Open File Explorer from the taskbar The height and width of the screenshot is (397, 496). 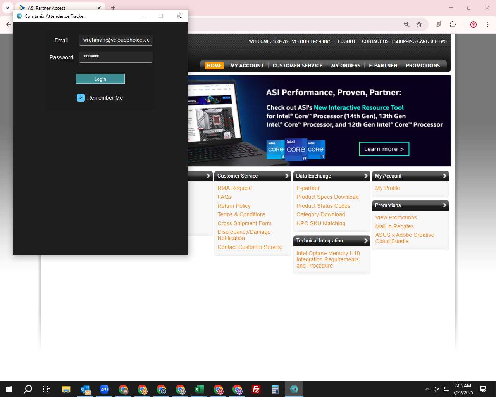(66, 389)
